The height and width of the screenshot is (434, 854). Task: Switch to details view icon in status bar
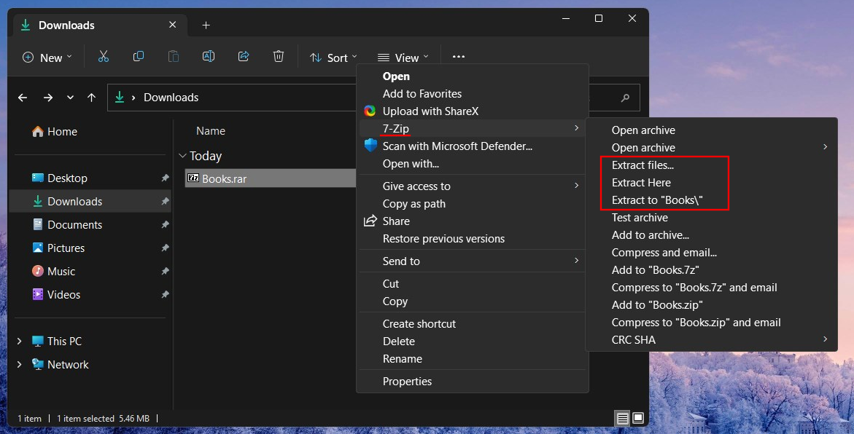pos(622,418)
